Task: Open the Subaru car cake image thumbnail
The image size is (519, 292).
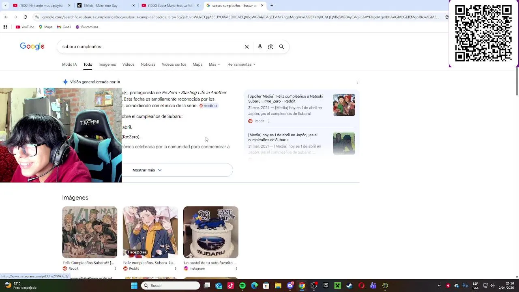Action: pos(211,232)
